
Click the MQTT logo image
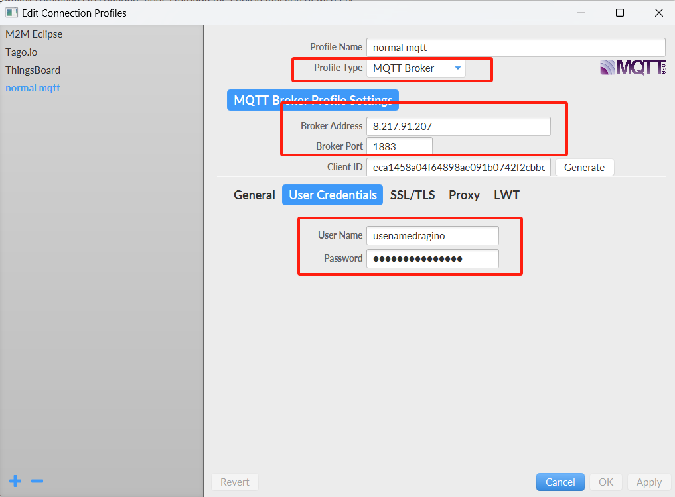pos(633,68)
